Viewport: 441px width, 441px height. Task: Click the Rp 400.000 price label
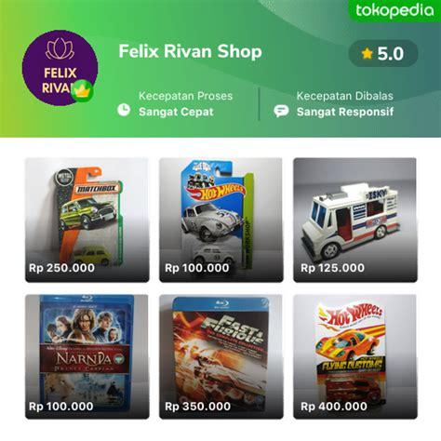(x=334, y=407)
